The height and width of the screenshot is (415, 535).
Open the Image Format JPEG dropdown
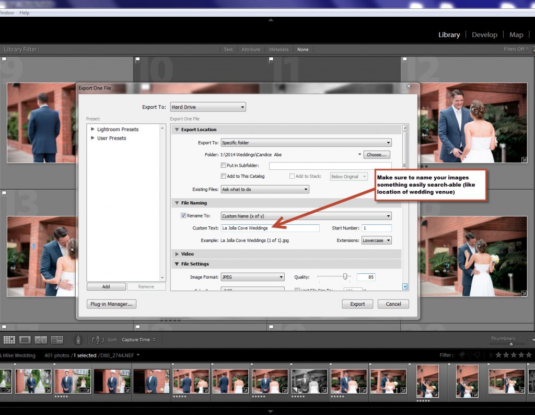point(252,277)
